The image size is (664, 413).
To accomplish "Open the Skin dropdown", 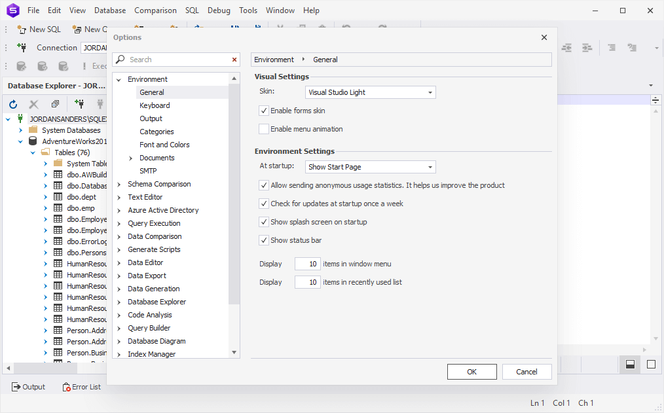I will [x=370, y=92].
